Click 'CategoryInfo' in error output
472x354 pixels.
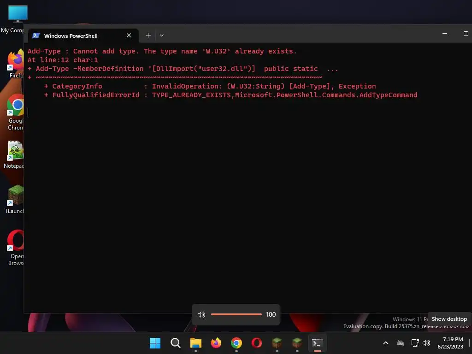point(77,86)
